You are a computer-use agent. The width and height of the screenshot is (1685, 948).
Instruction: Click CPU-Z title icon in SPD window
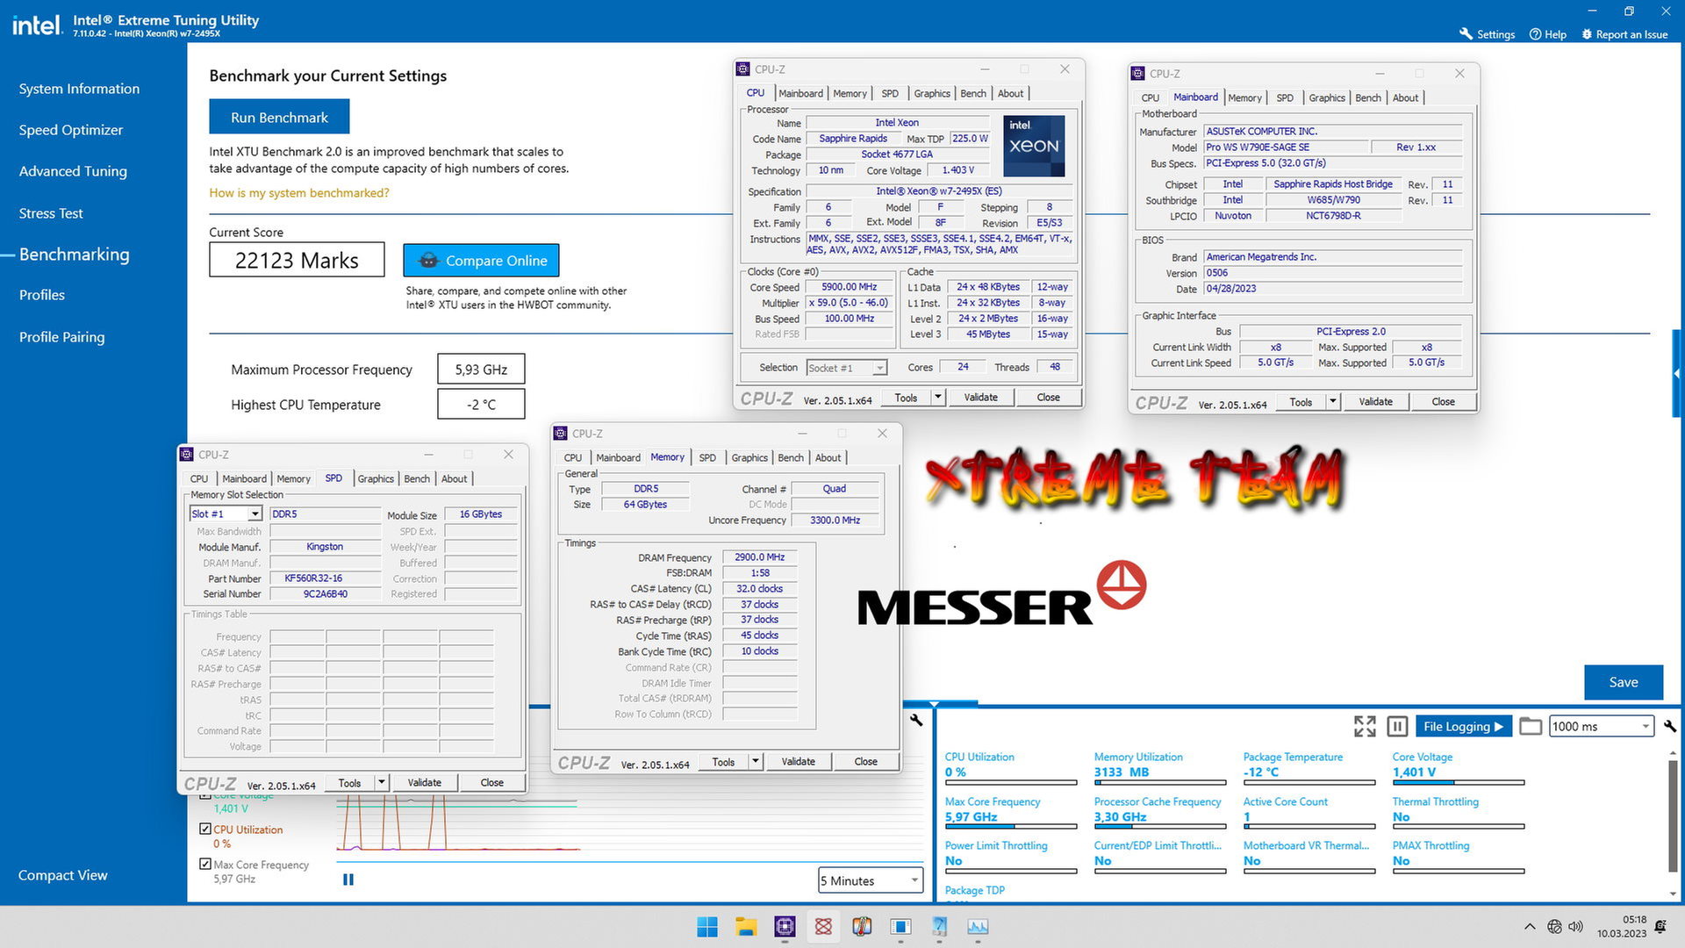pyautogui.click(x=187, y=454)
